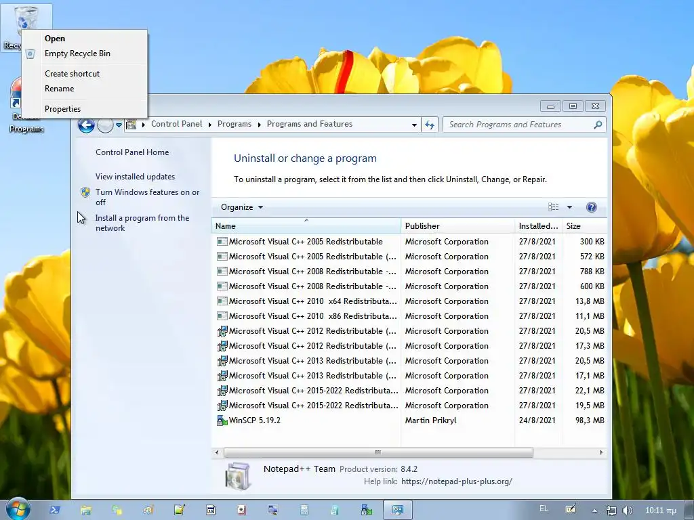This screenshot has height=520, width=694.
Task: Click shield icon next to Turn Windows features
Action: point(85,192)
